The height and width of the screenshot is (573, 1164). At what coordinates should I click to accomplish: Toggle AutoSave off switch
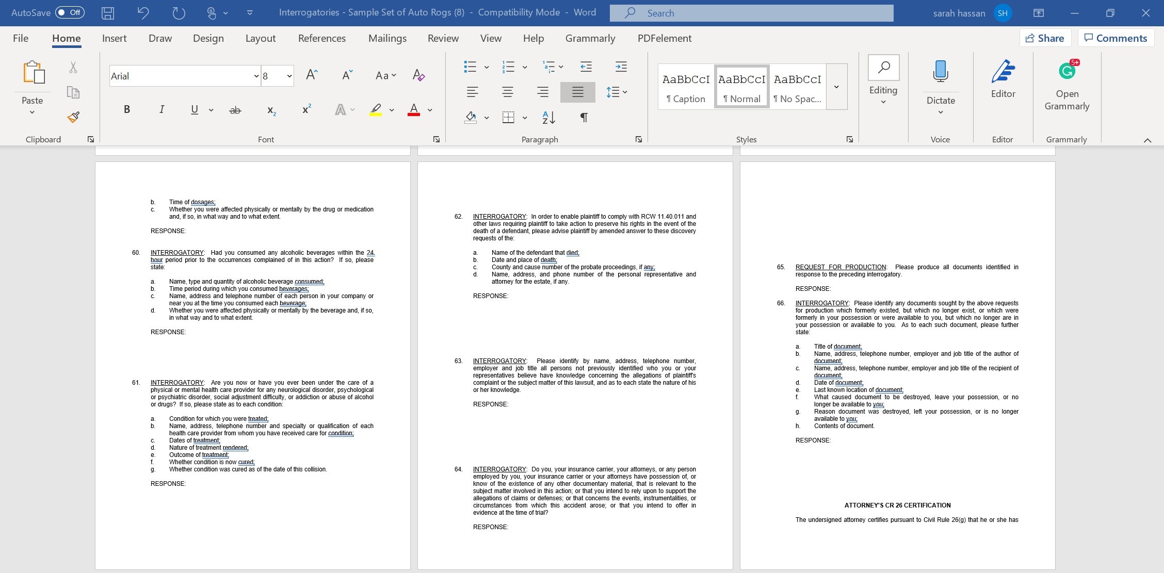(x=70, y=12)
